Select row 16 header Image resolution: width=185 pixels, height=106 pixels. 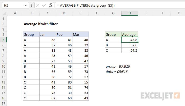pyautogui.click(x=3, y=98)
